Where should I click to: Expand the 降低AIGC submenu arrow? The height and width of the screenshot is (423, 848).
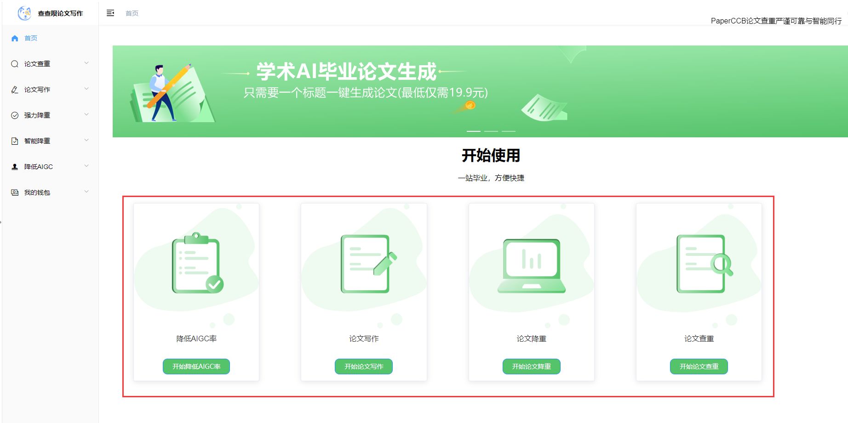coord(86,166)
